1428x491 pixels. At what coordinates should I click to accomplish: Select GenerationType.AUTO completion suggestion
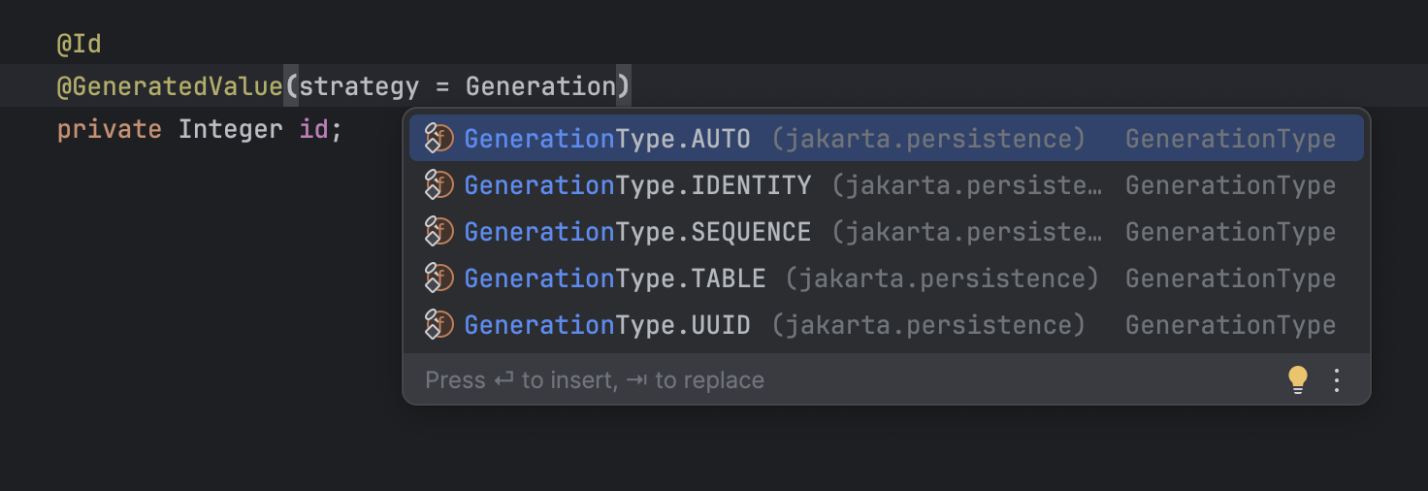606,139
